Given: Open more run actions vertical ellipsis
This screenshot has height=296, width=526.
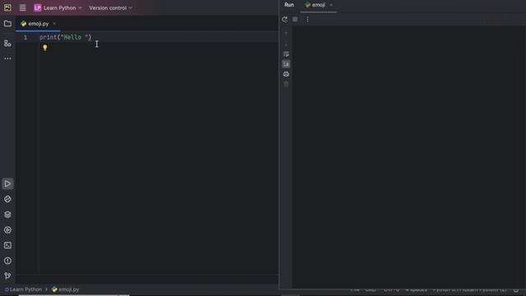Looking at the screenshot, I should [307, 20].
